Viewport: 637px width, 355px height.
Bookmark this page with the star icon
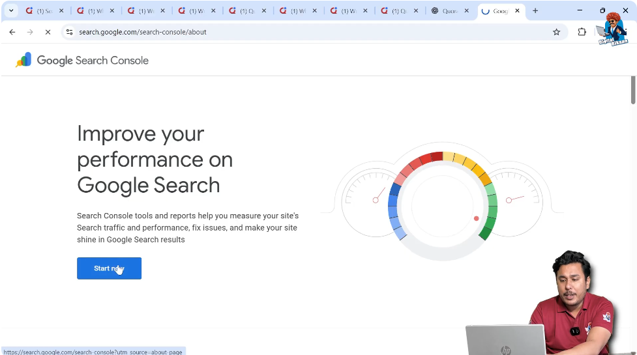coord(557,32)
